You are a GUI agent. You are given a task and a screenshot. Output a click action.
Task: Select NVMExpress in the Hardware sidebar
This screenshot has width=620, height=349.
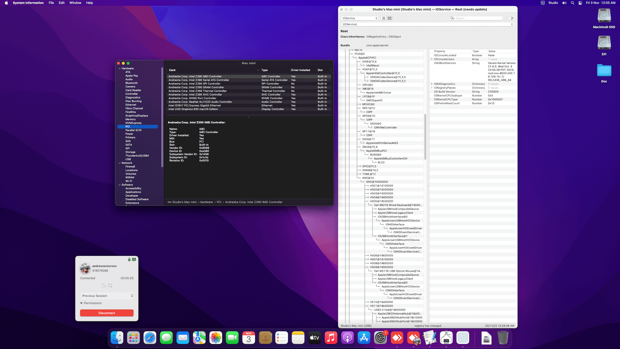[134, 123]
